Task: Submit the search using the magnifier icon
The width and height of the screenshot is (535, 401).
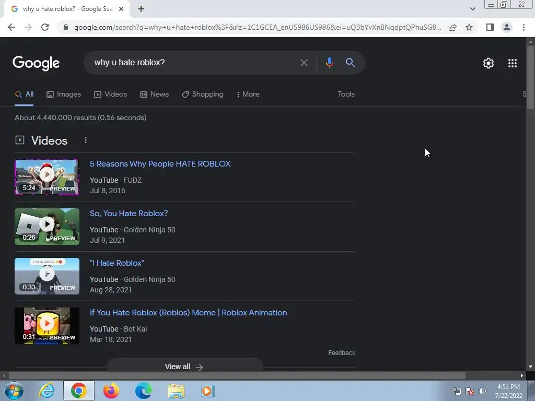Action: (x=350, y=63)
